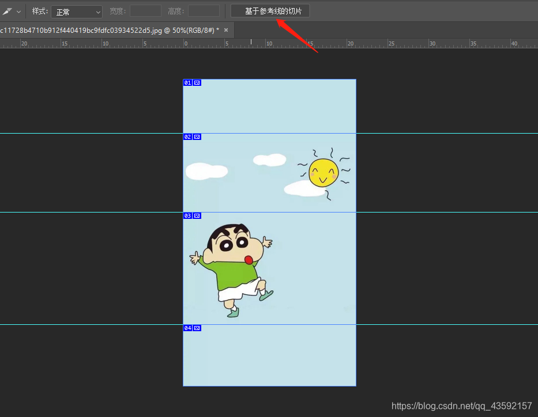The width and height of the screenshot is (538, 417).
Task: Click the slice 03 number badge
Action: [187, 215]
